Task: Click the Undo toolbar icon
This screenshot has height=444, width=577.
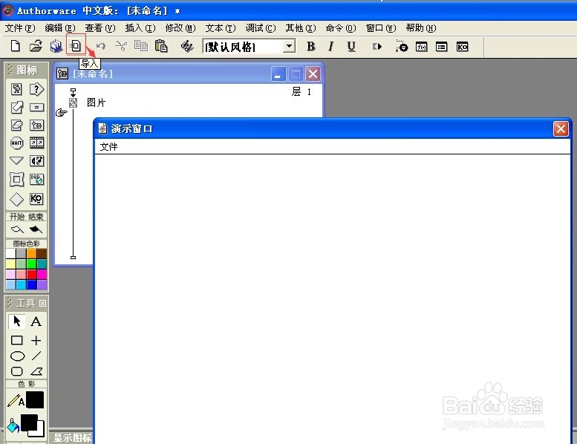Action: coord(101,46)
